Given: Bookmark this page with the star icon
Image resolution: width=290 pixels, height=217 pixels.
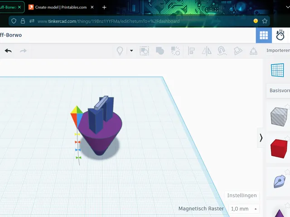Looking at the screenshot, I should point(265,21).
